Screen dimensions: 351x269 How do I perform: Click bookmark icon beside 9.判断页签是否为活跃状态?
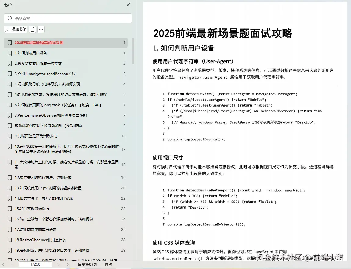tap(9, 136)
